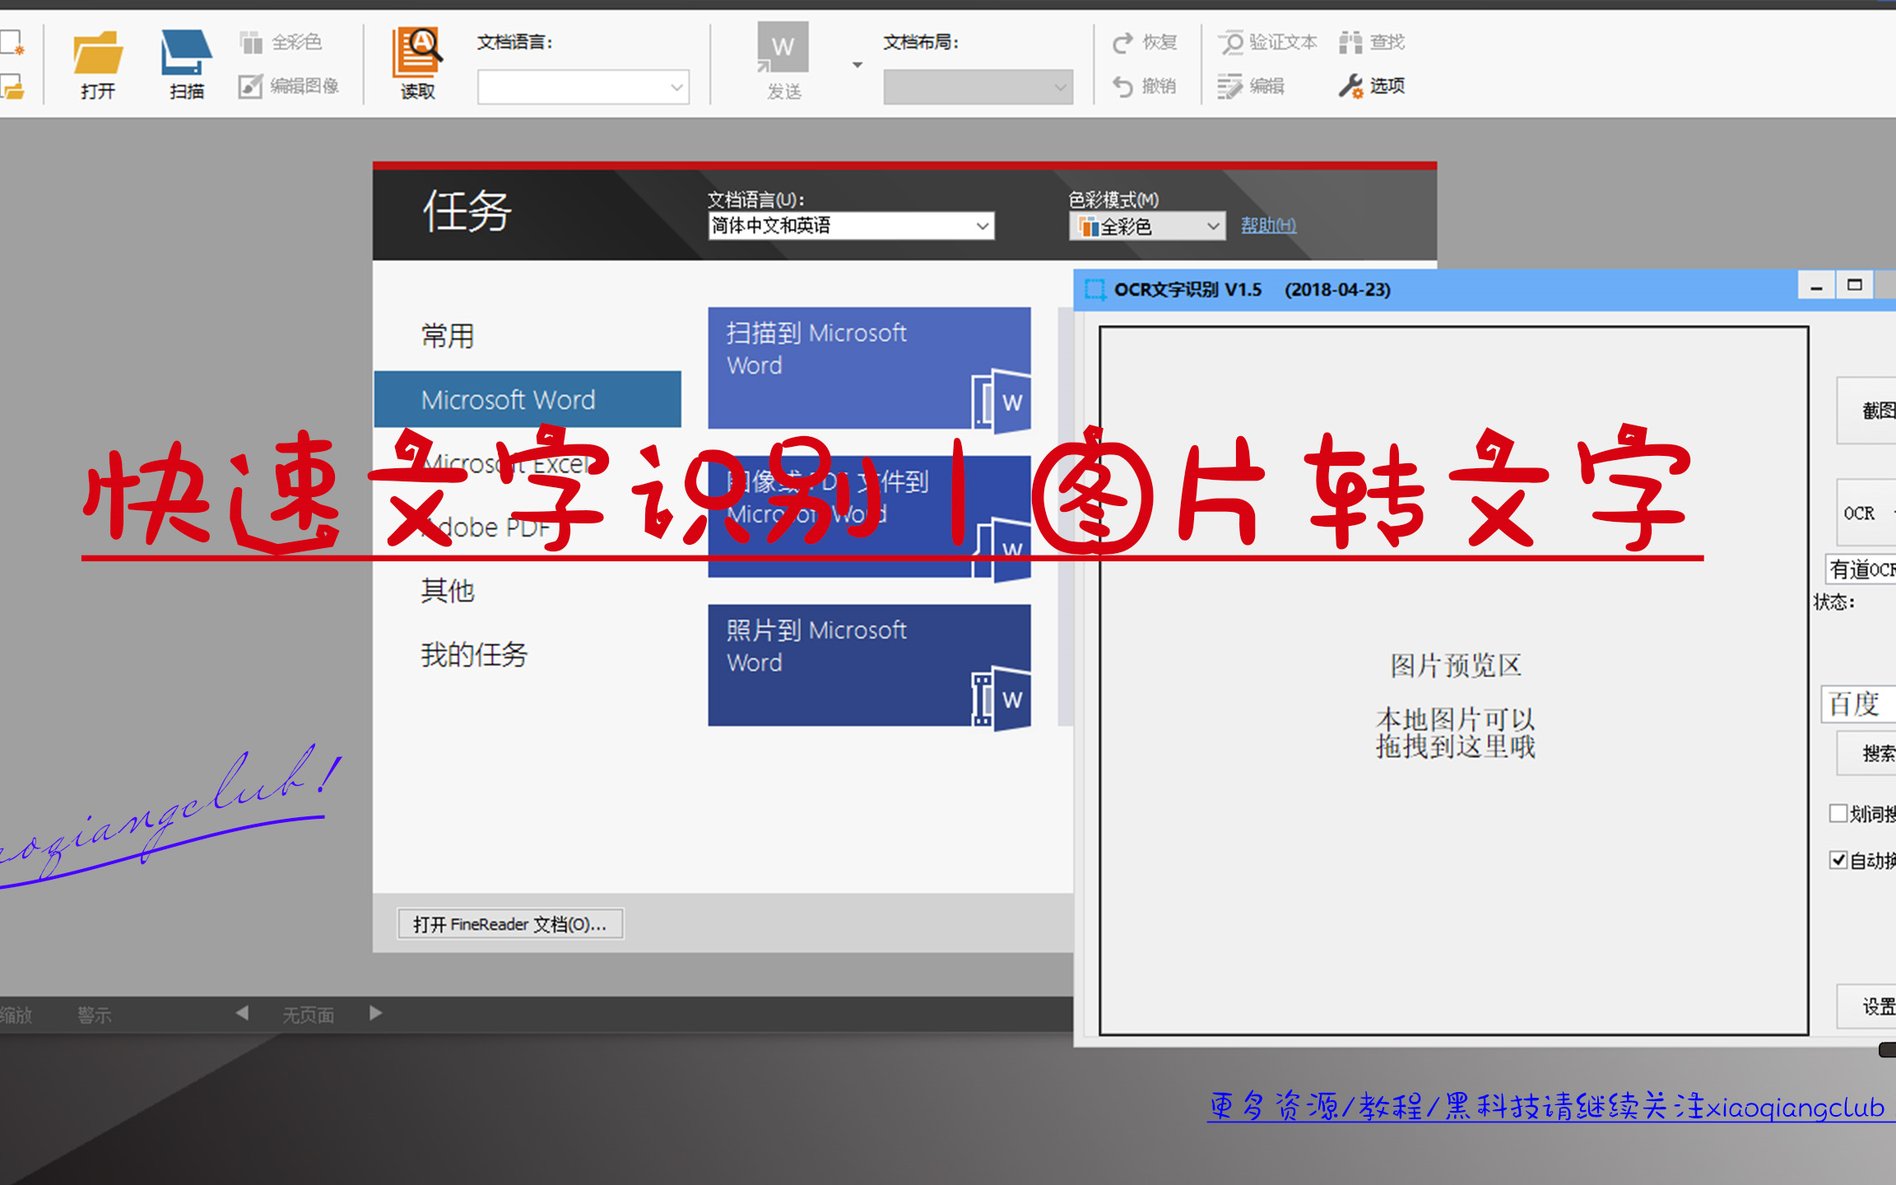Image resolution: width=1896 pixels, height=1185 pixels.
Task: Click the Verify Text (验证文本) item
Action: pos(1268,42)
